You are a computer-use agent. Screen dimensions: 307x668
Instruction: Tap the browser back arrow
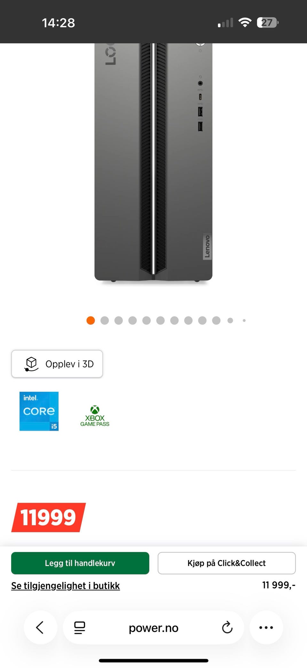[40, 627]
